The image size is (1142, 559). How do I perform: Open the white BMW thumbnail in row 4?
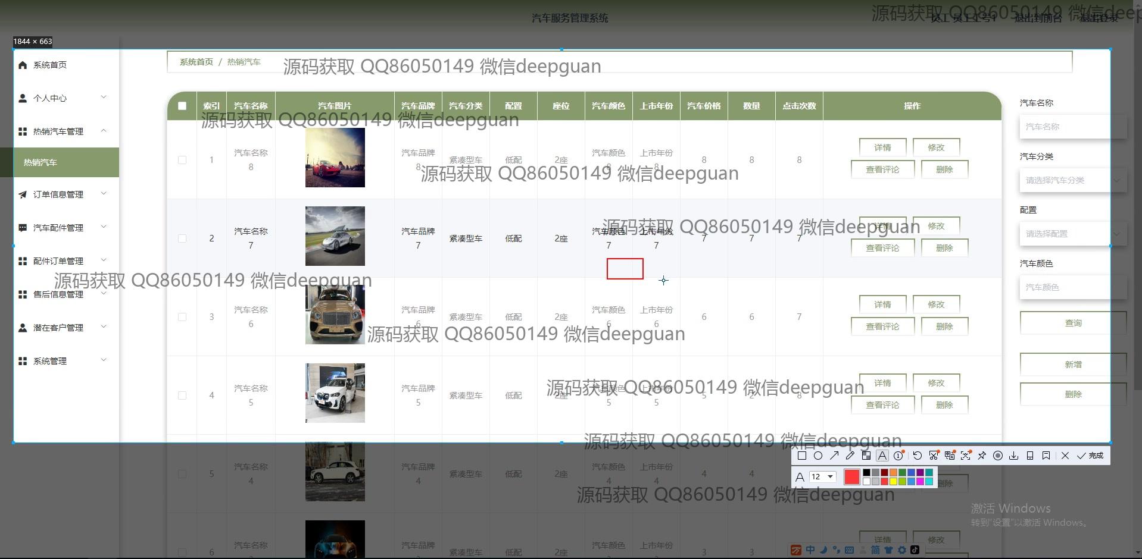tap(335, 393)
